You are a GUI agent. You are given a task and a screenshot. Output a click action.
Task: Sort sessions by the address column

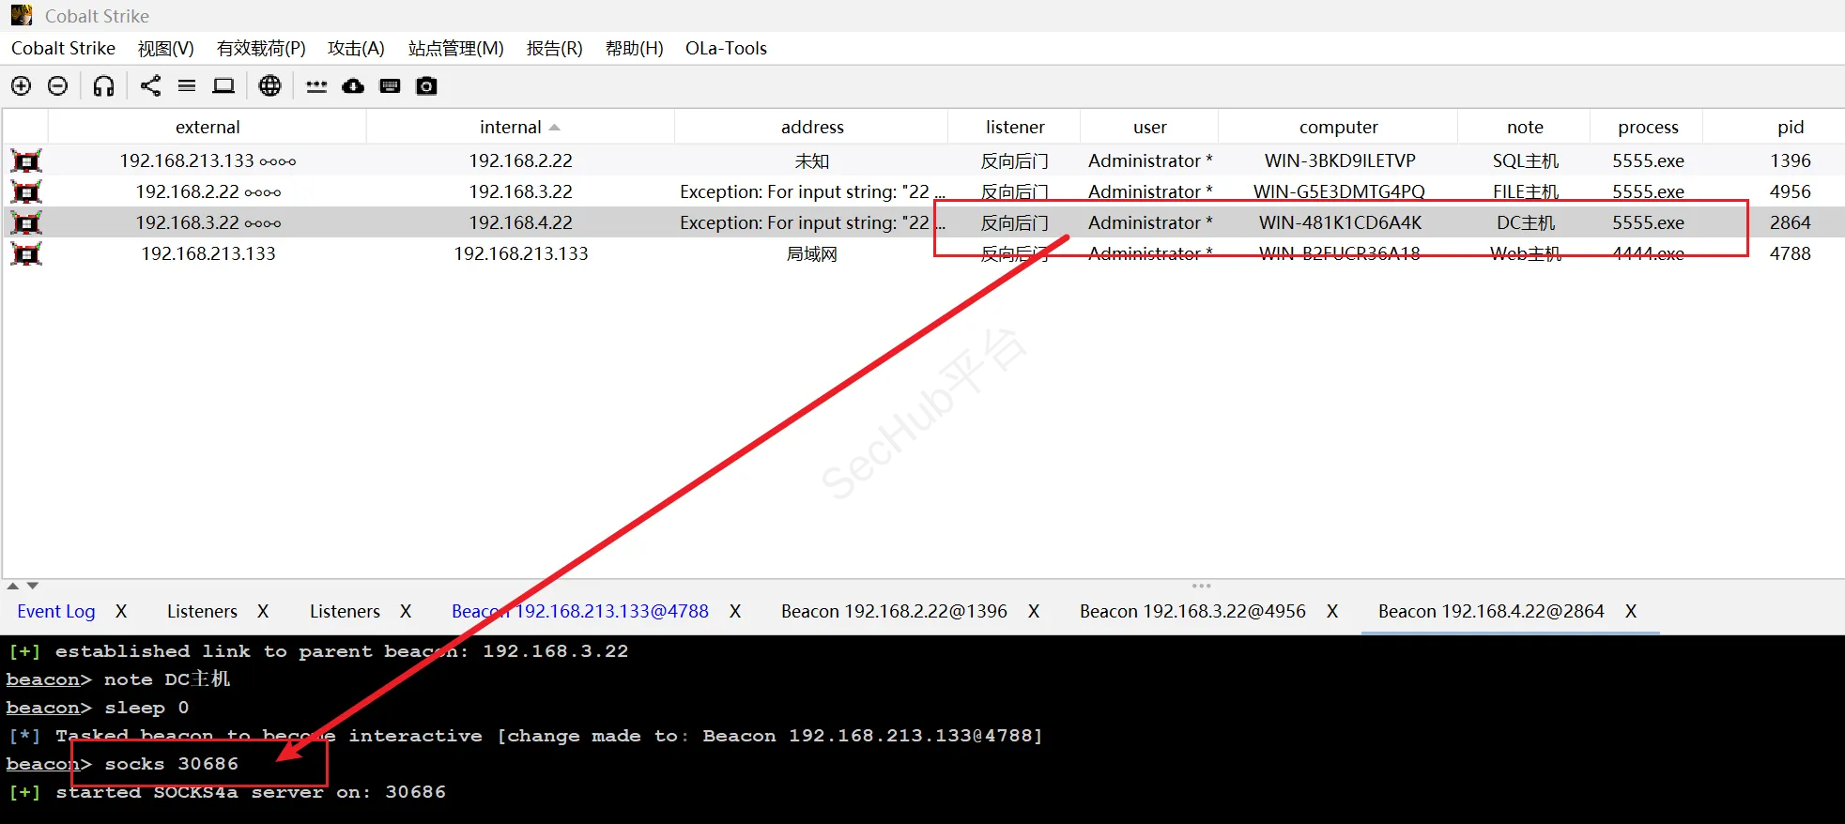click(x=812, y=127)
